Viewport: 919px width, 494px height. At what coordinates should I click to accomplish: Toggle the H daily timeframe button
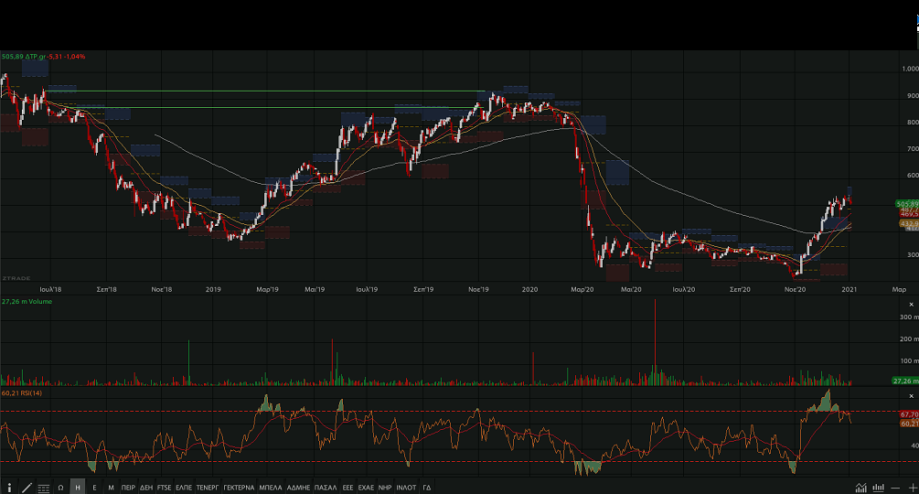[78, 488]
